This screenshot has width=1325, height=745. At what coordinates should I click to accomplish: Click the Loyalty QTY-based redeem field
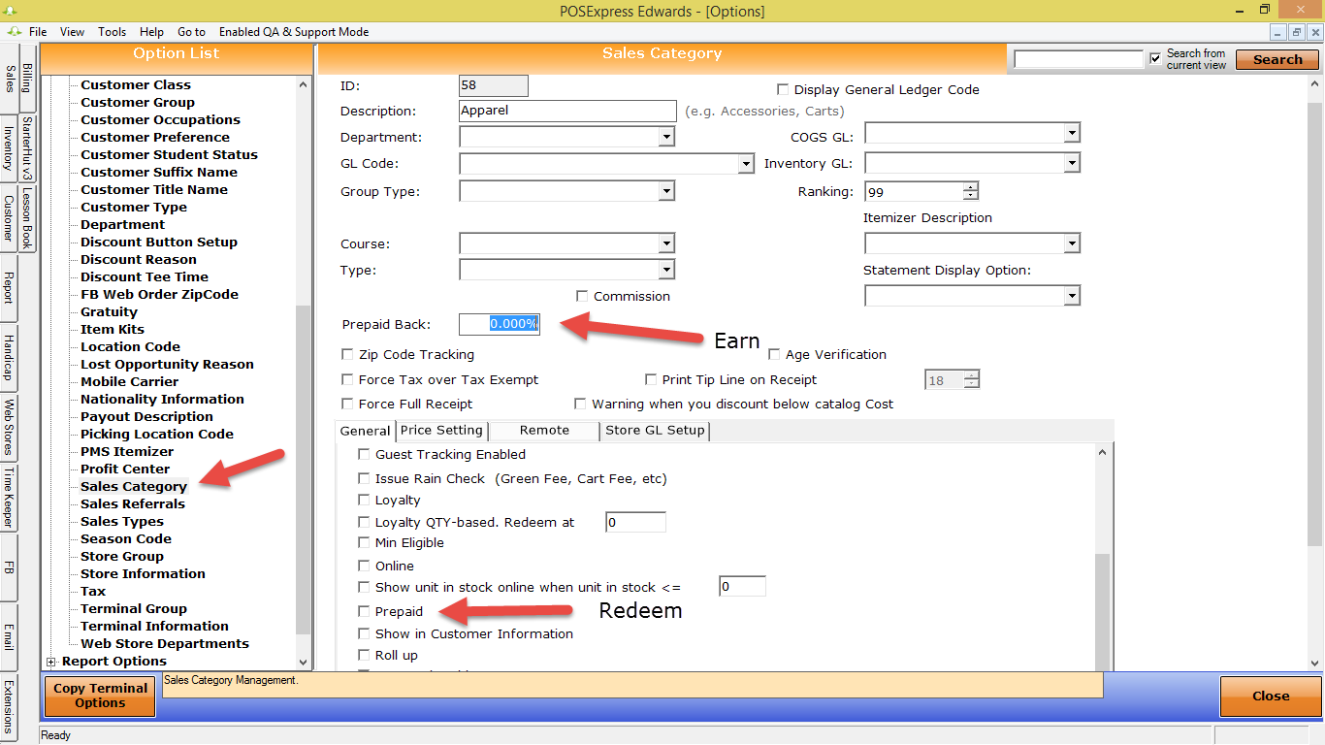[636, 522]
